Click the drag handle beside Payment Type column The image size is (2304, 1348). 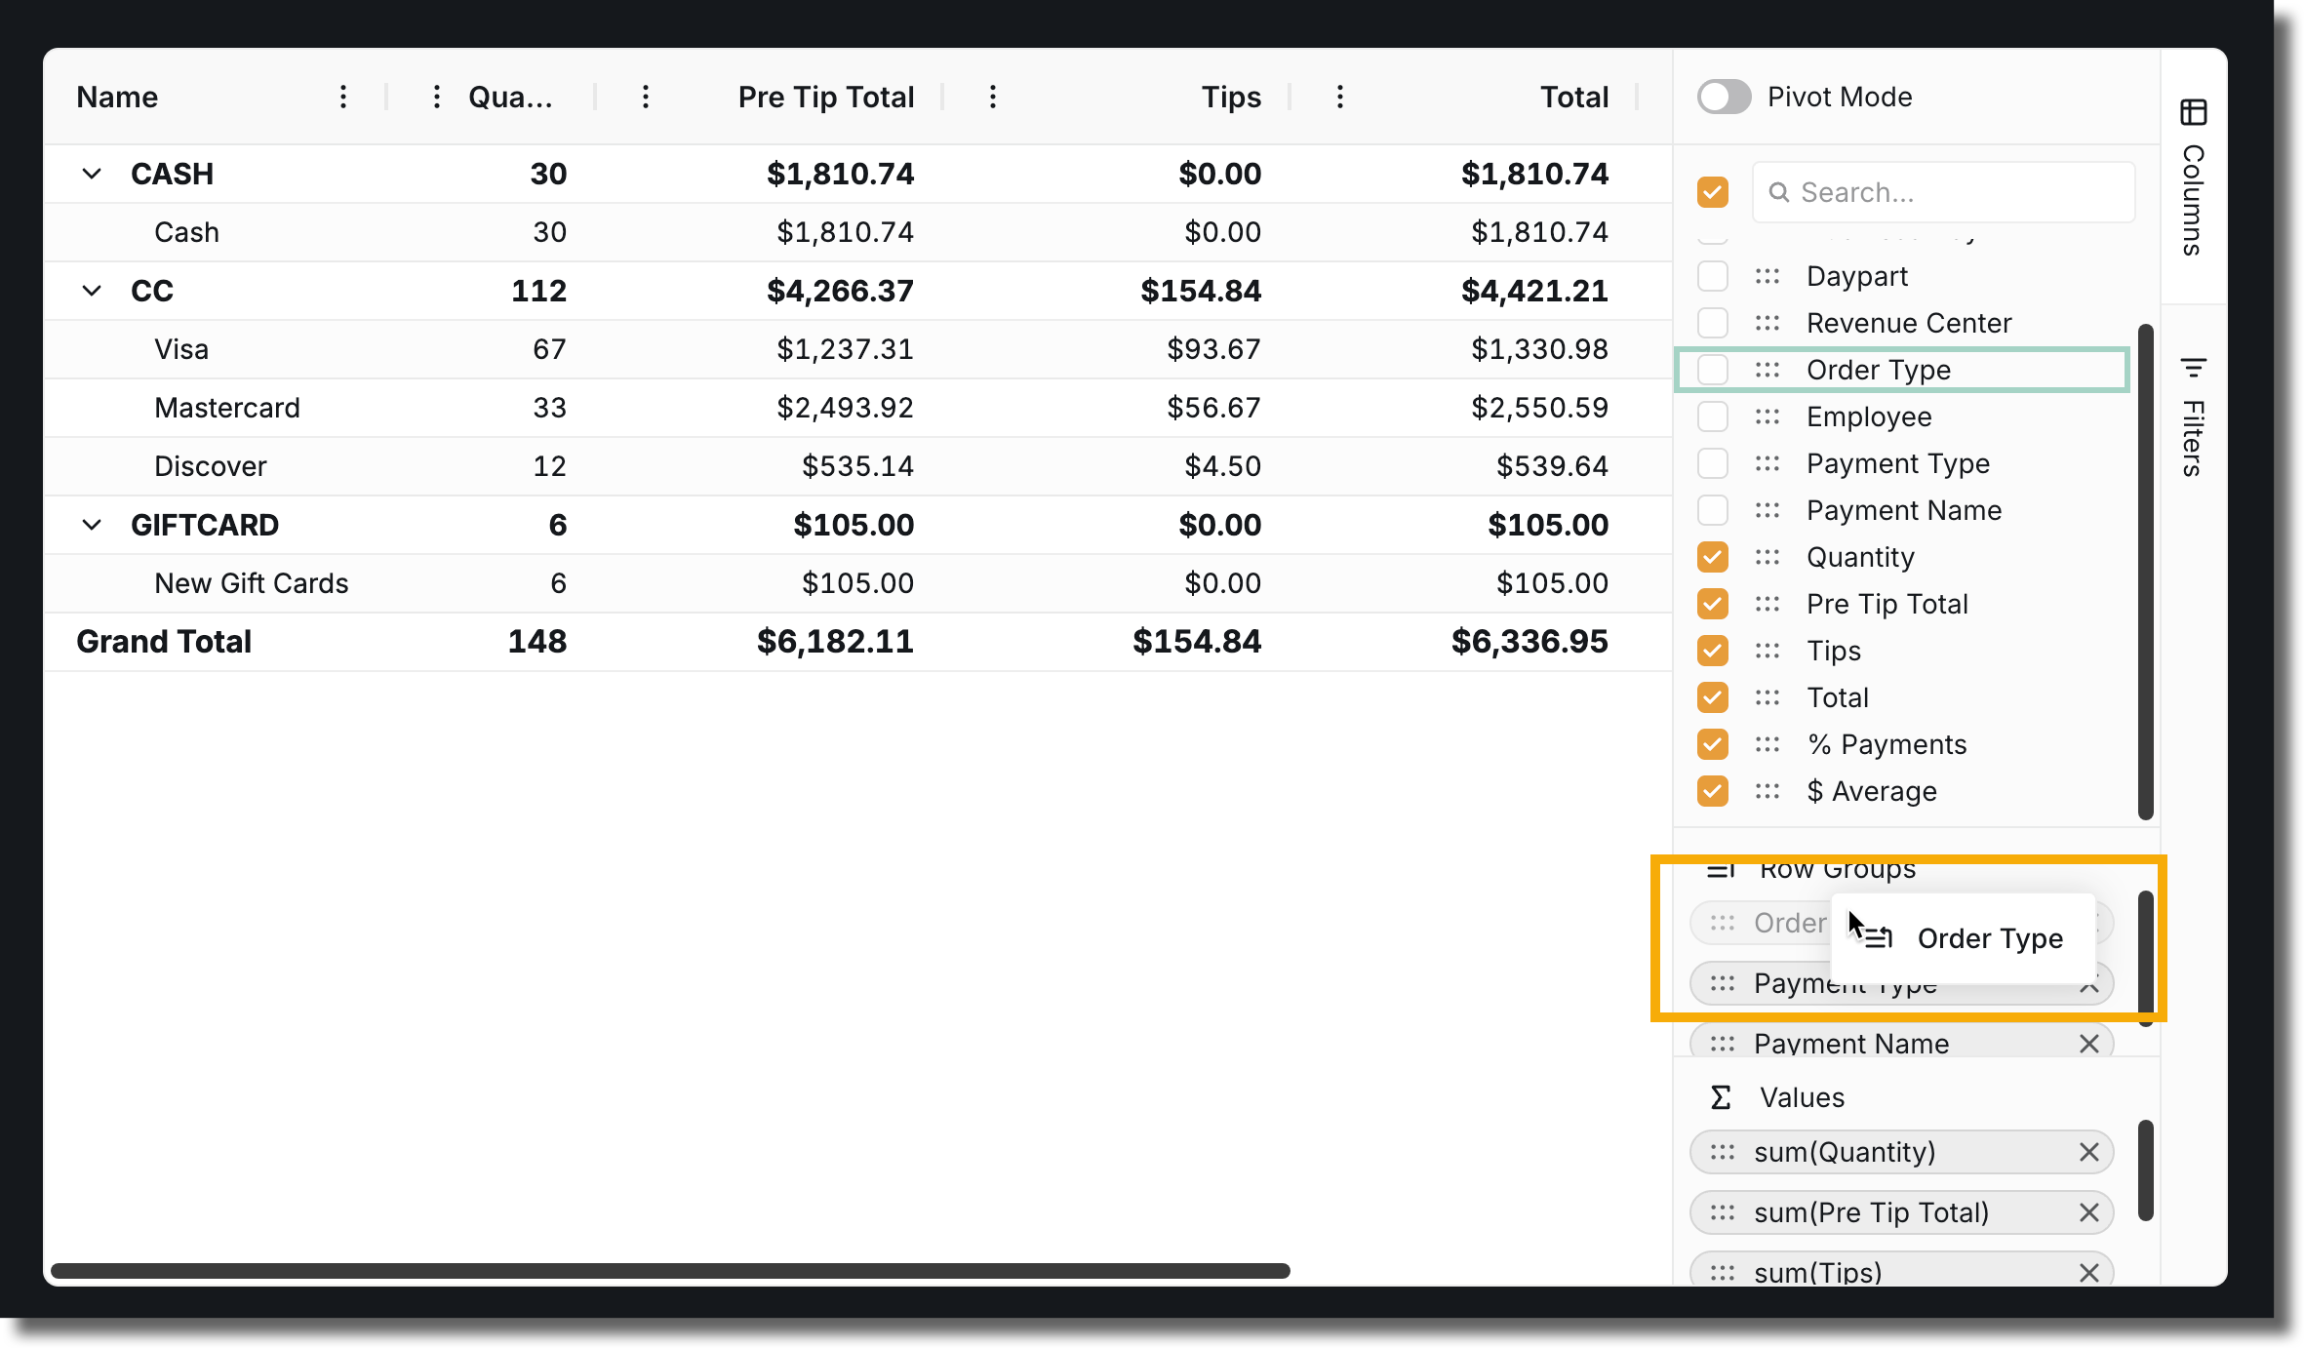click(1768, 463)
